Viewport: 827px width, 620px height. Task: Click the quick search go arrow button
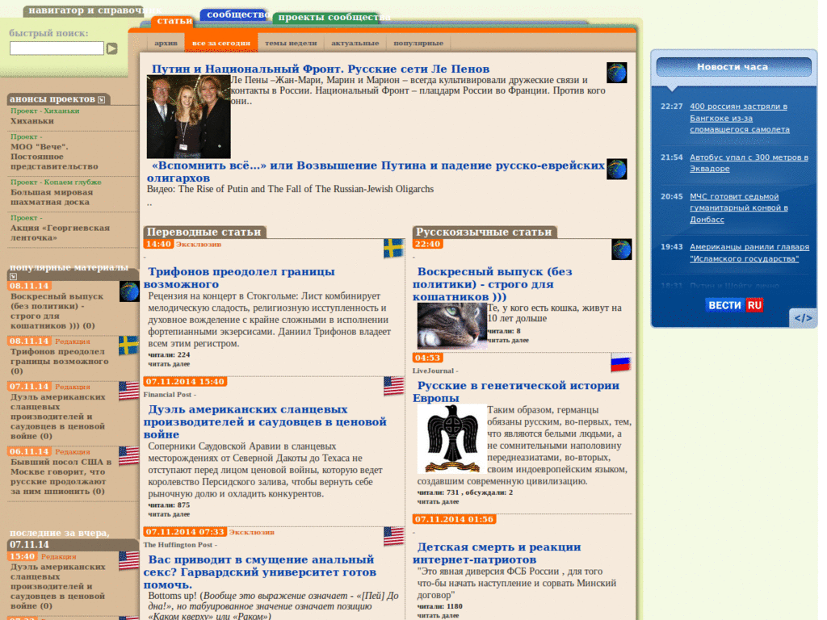111,48
